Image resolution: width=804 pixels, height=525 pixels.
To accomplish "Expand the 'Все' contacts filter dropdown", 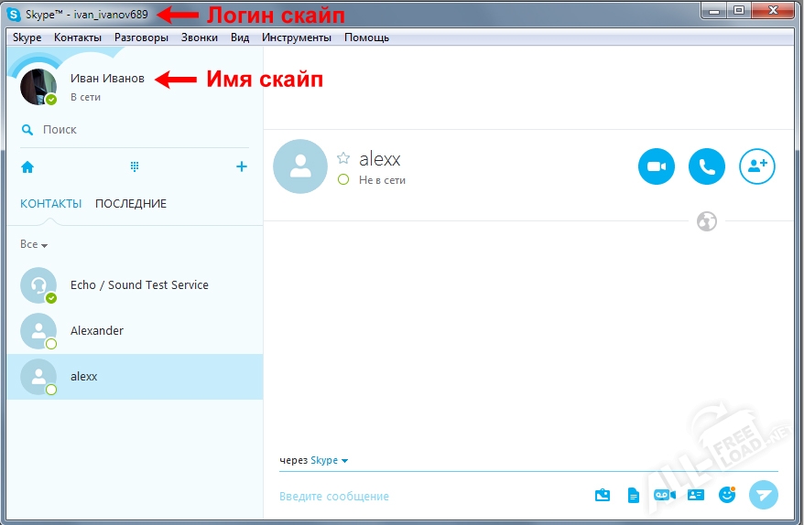I will pyautogui.click(x=34, y=245).
